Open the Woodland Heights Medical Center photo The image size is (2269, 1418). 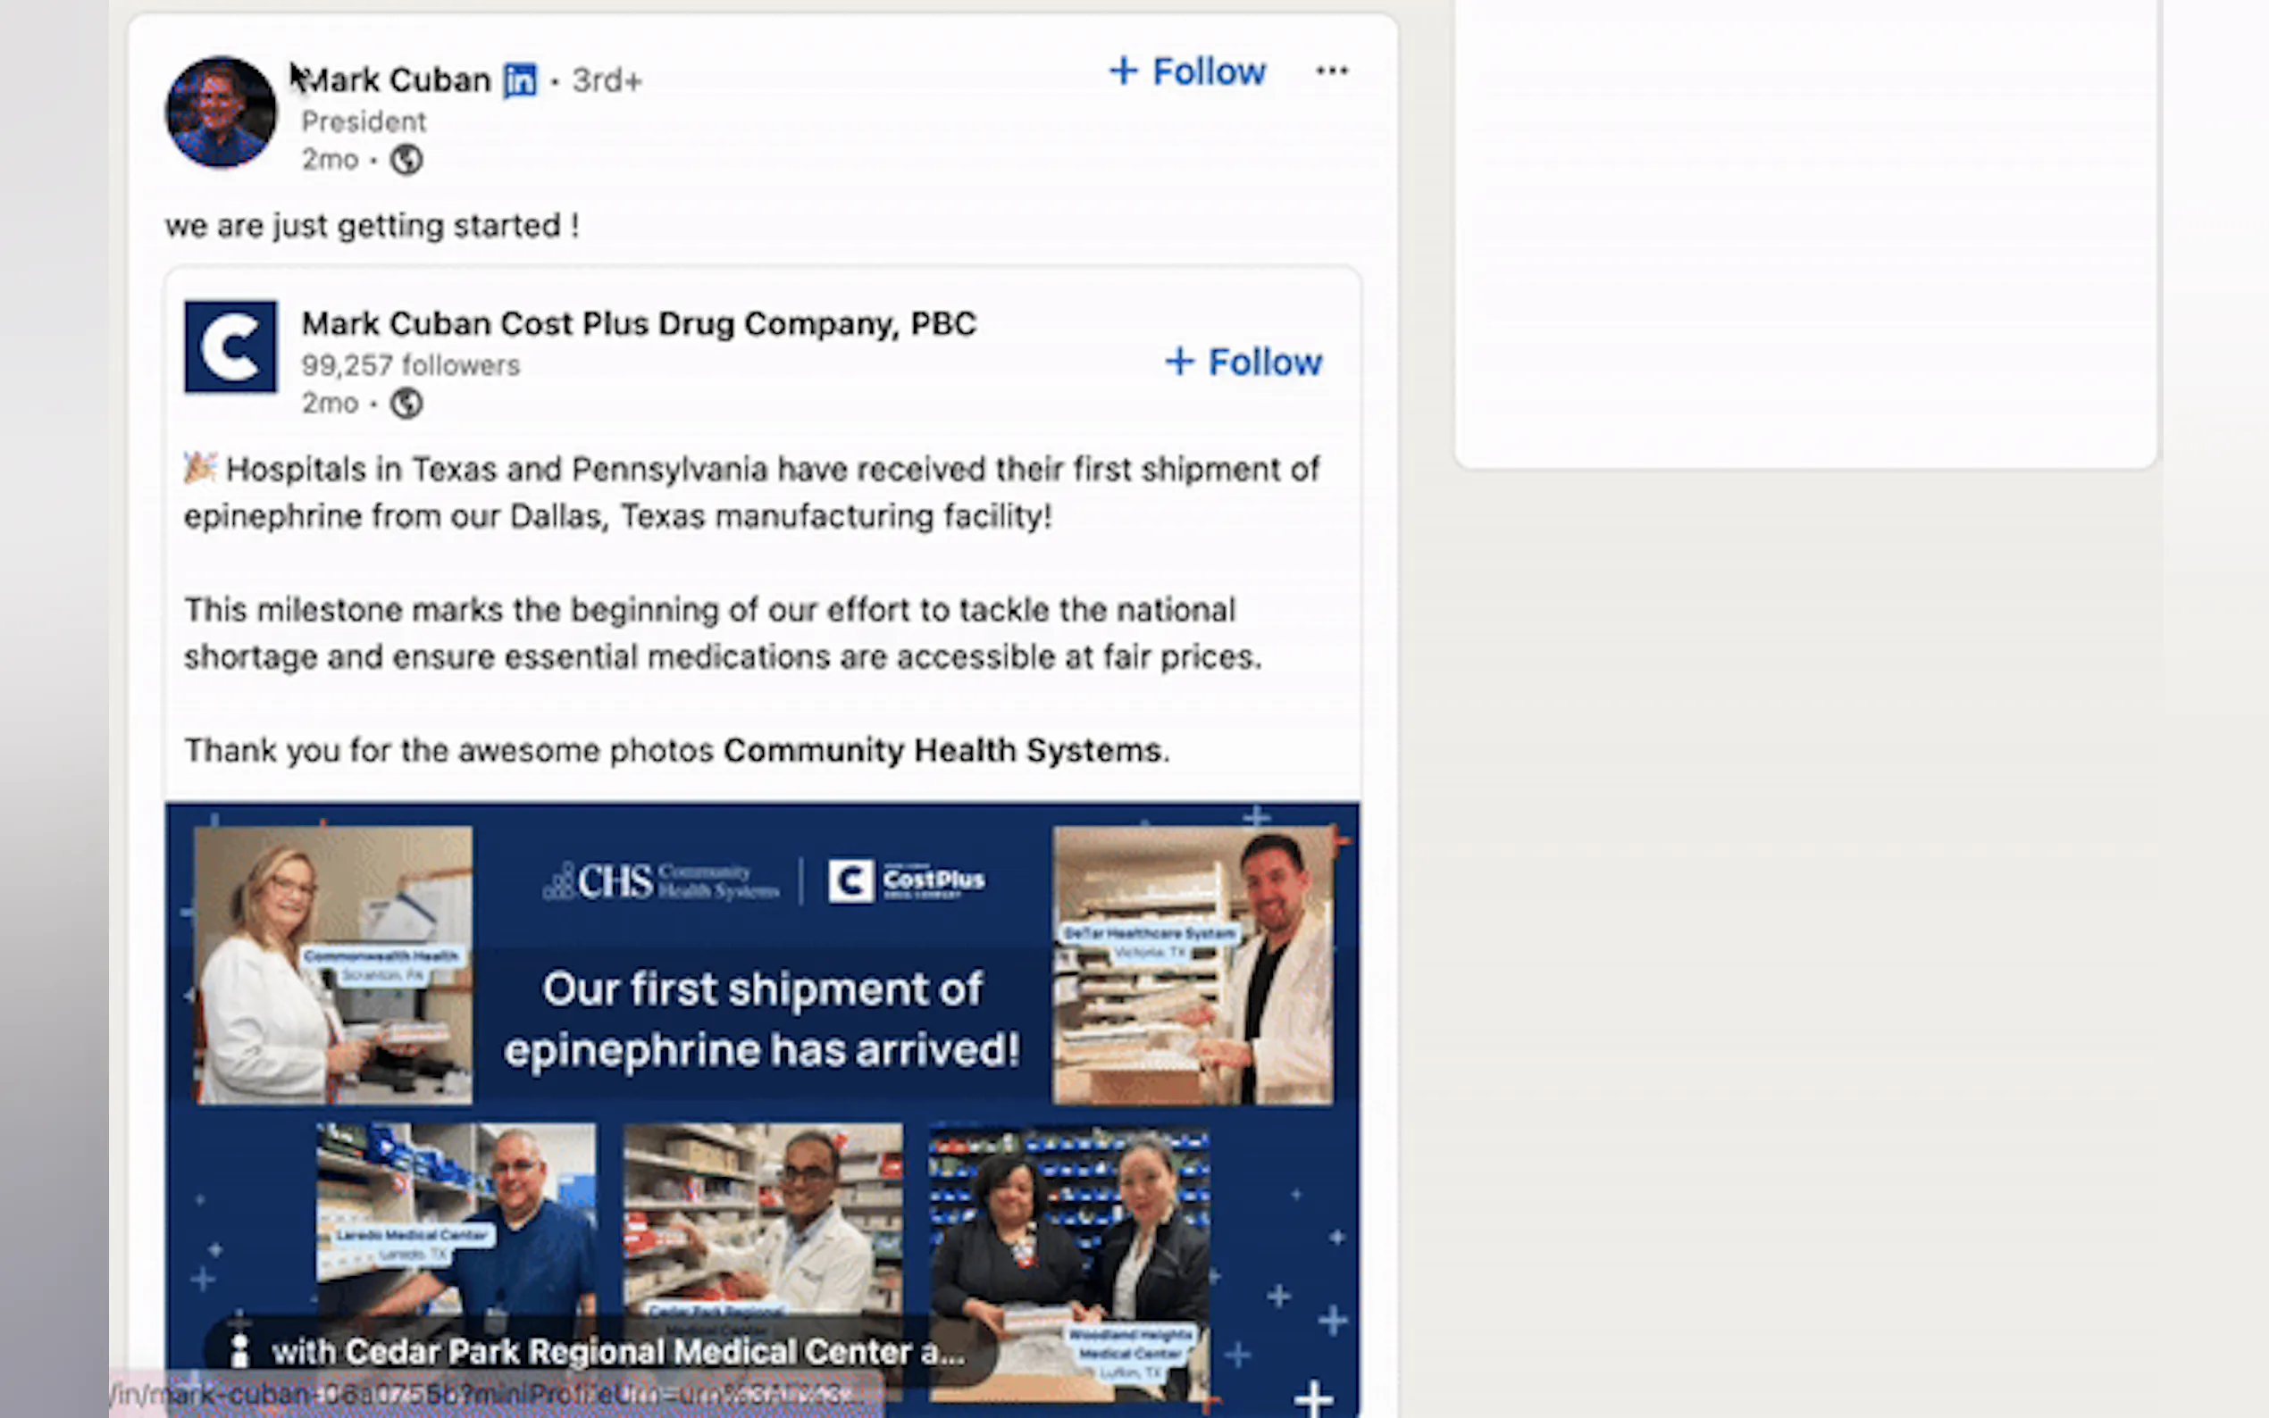coord(1069,1262)
